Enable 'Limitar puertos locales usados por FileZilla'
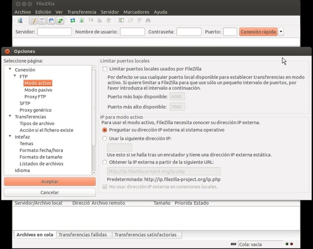This screenshot has width=313, height=249. click(105, 69)
